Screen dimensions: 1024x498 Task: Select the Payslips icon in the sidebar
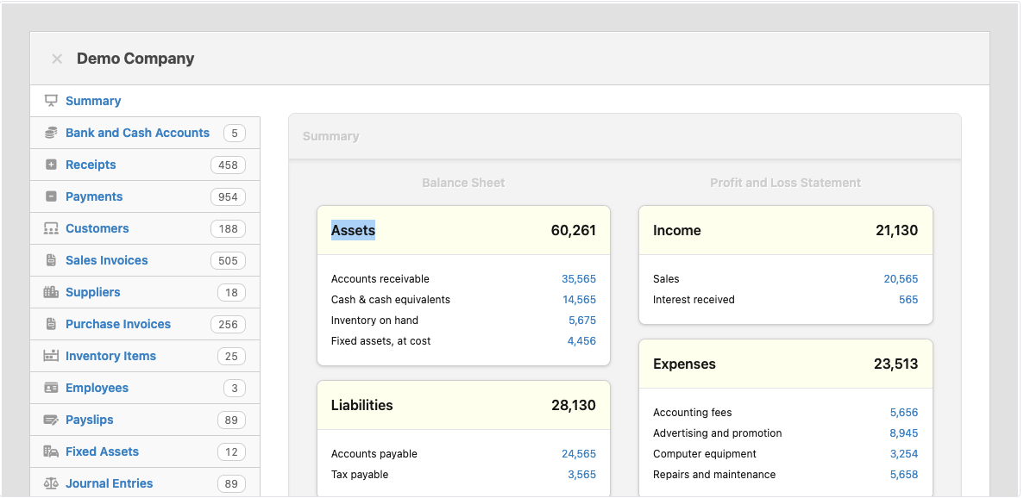[51, 420]
